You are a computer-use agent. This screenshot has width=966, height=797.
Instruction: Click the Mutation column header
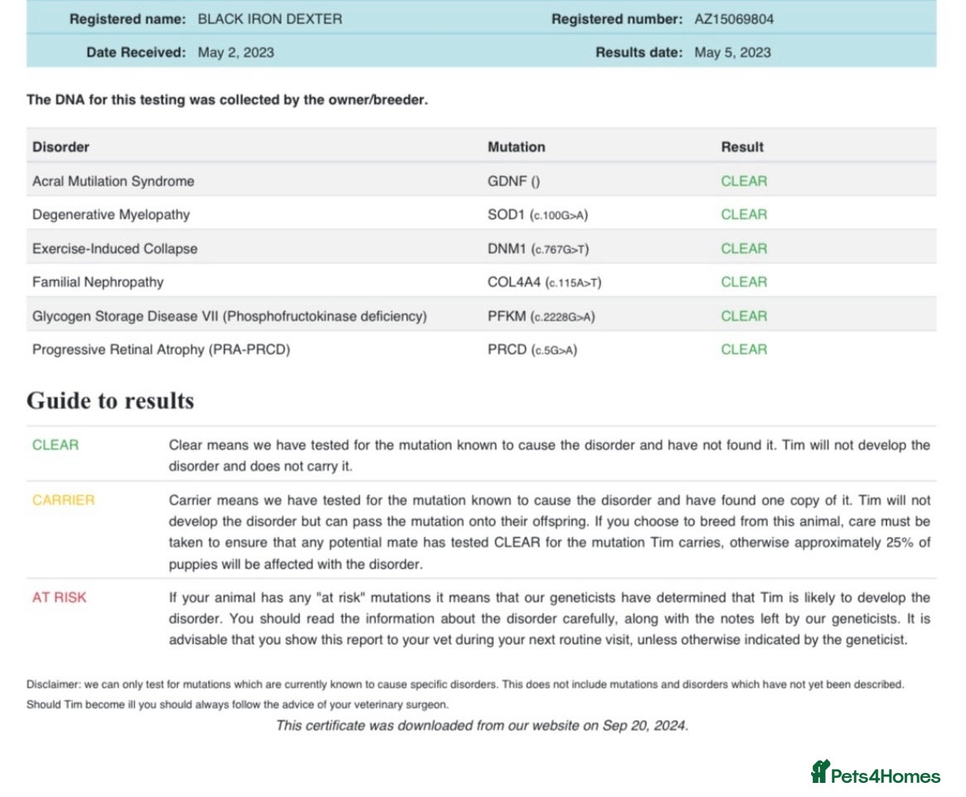click(x=516, y=147)
